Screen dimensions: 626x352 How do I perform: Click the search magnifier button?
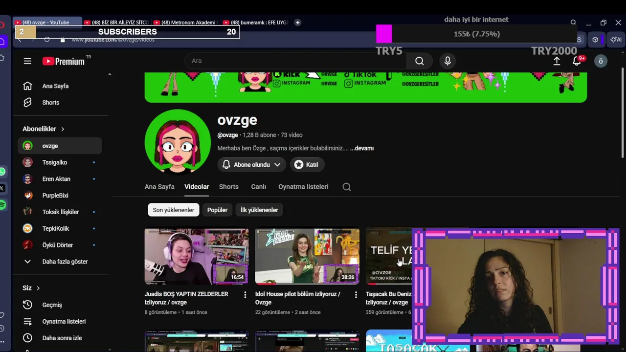(x=420, y=61)
